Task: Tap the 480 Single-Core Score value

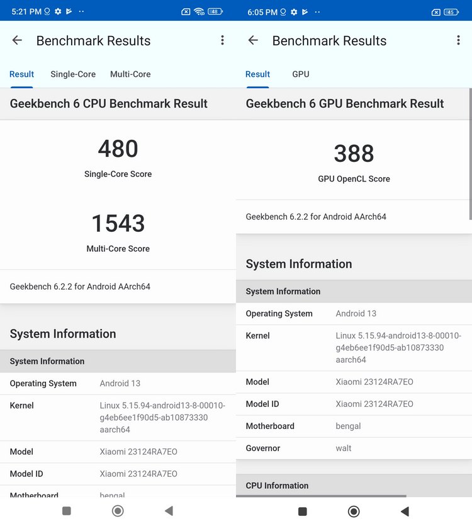Action: (118, 149)
